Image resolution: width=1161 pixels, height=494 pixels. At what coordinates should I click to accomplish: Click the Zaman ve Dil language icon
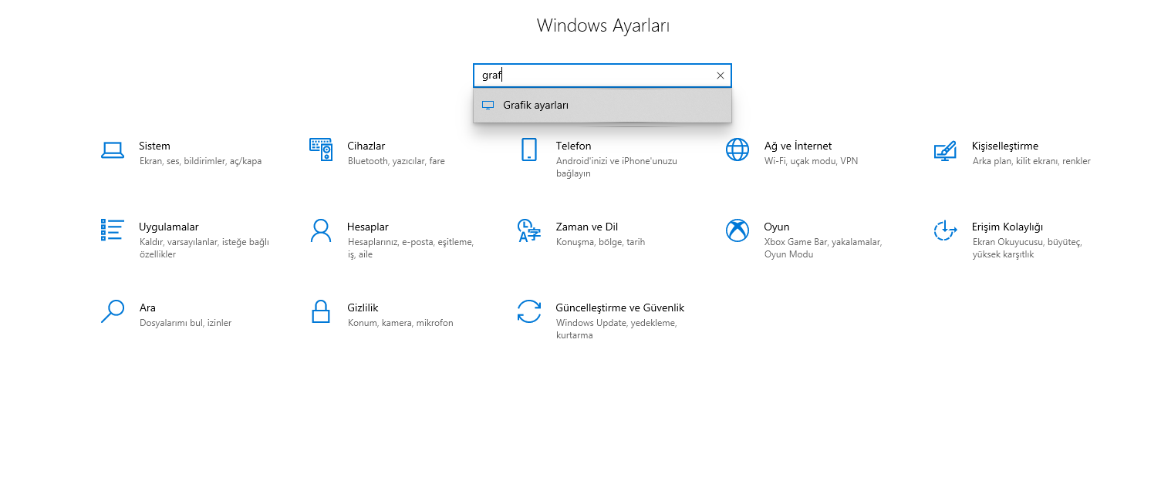point(529,230)
